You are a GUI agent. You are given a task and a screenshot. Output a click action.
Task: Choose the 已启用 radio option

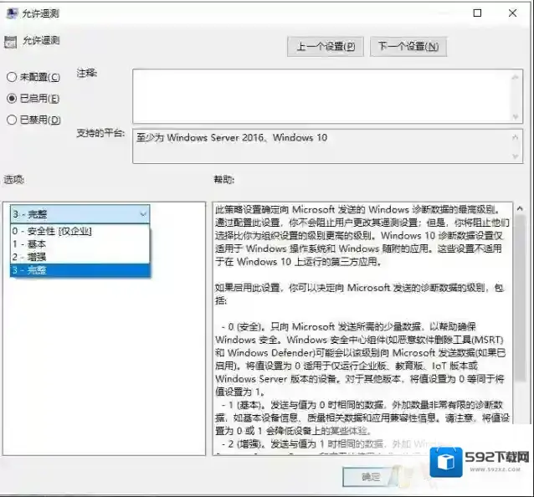12,98
